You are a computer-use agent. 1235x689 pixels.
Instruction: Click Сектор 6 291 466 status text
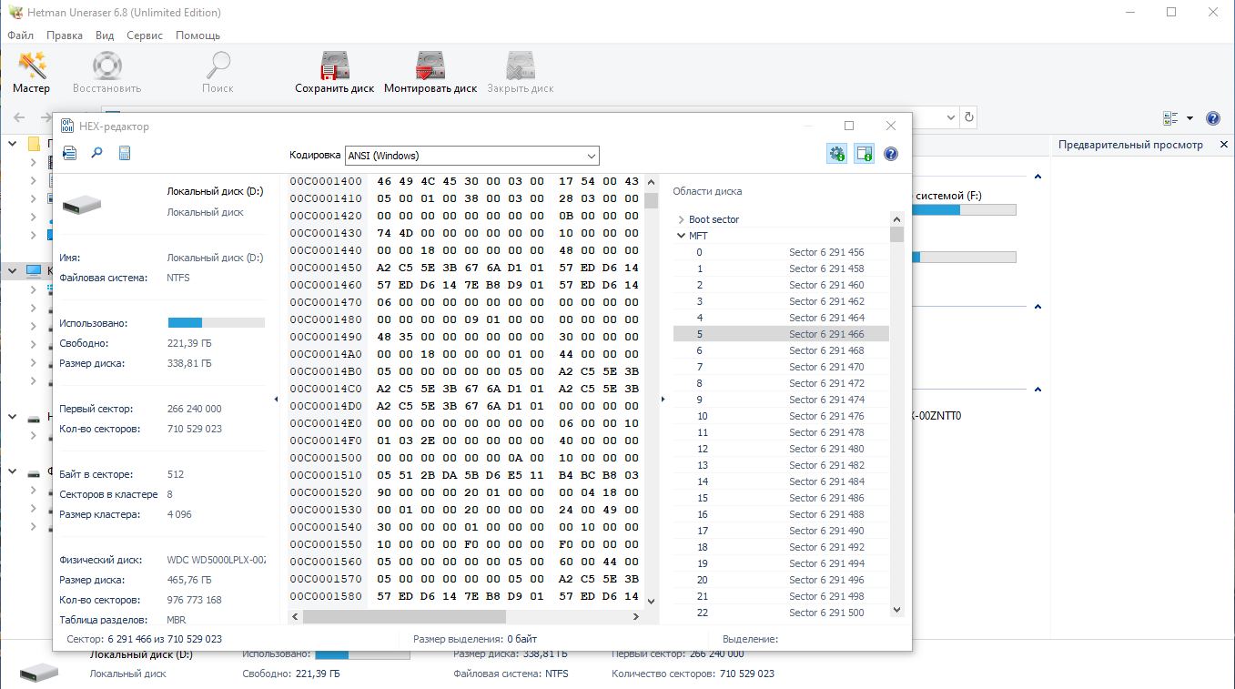145,639
